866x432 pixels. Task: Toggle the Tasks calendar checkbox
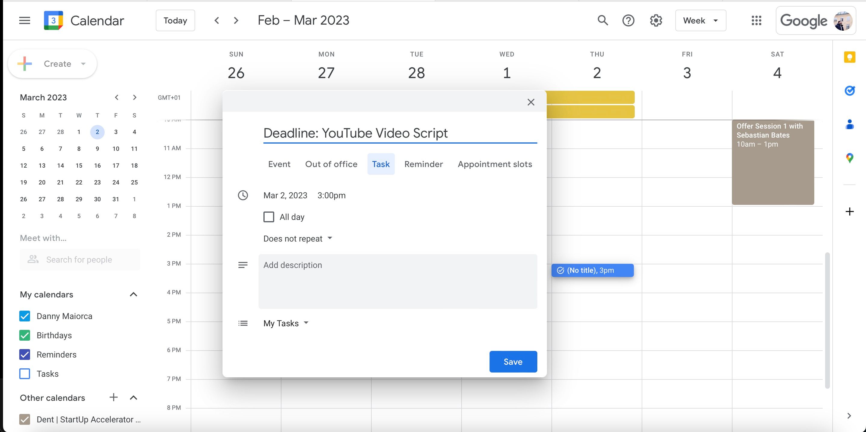[x=25, y=373]
